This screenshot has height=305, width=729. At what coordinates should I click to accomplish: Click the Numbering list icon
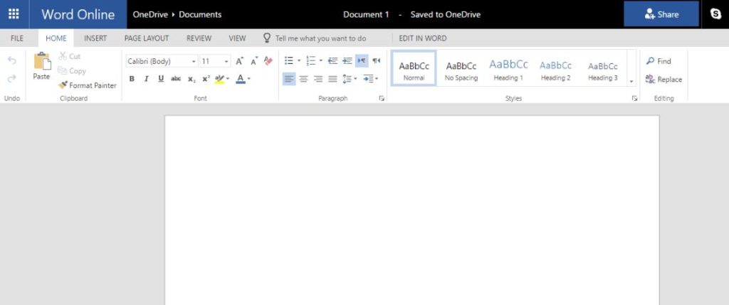tap(311, 61)
